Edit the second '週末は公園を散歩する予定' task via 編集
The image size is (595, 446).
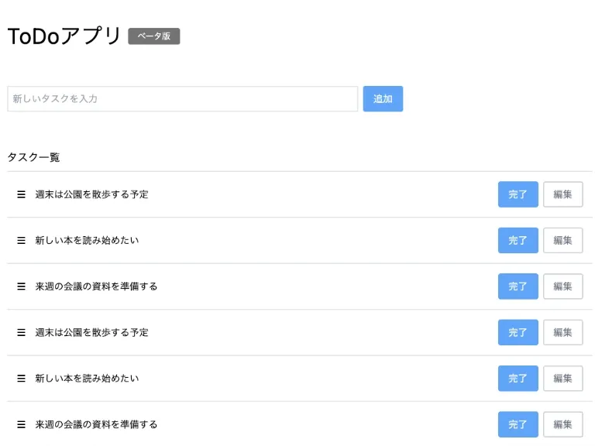[x=562, y=332]
